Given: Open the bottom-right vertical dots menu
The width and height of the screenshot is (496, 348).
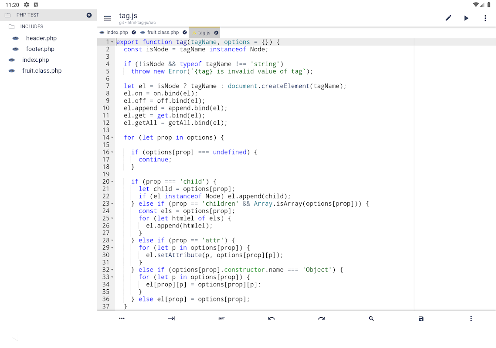Looking at the screenshot, I should coord(471,318).
